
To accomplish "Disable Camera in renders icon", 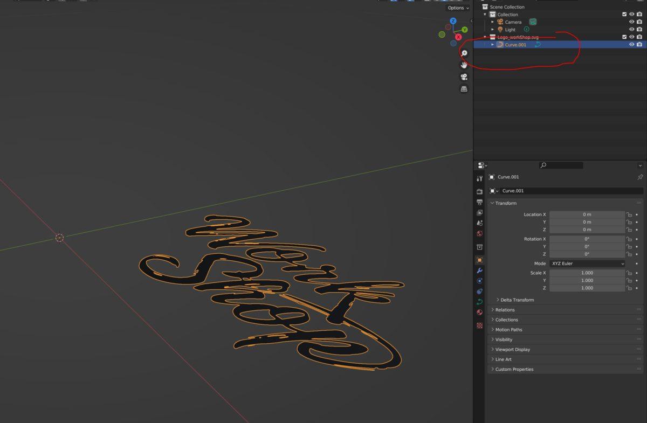I will pos(639,22).
